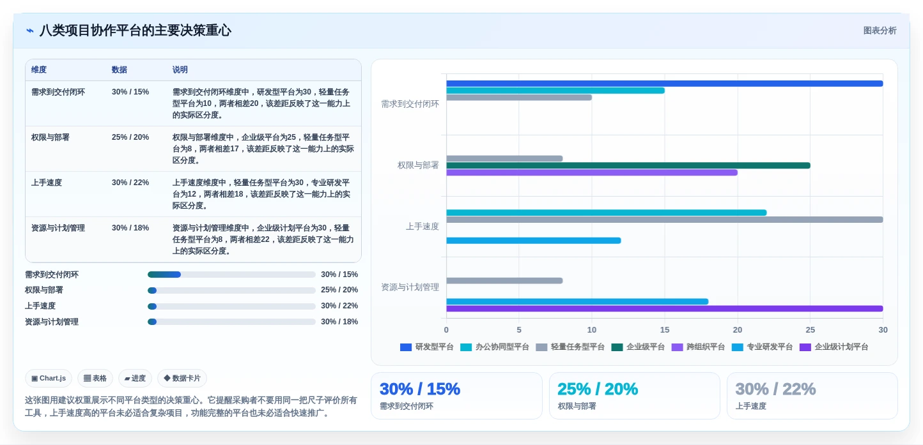Select the Chart.js tag chip
This screenshot has width=923, height=445.
tap(49, 378)
